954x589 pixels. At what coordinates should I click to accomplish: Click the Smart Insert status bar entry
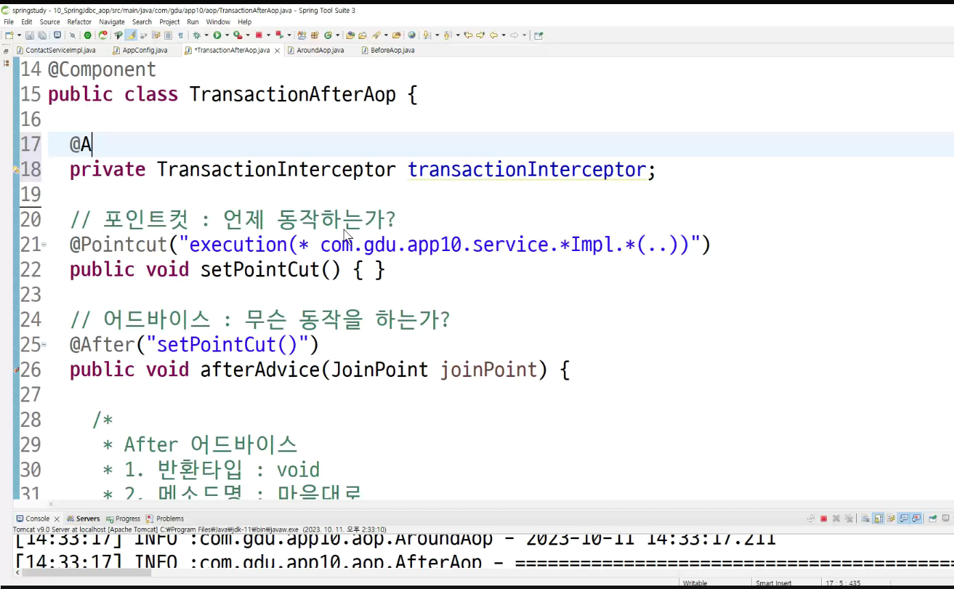click(x=773, y=584)
